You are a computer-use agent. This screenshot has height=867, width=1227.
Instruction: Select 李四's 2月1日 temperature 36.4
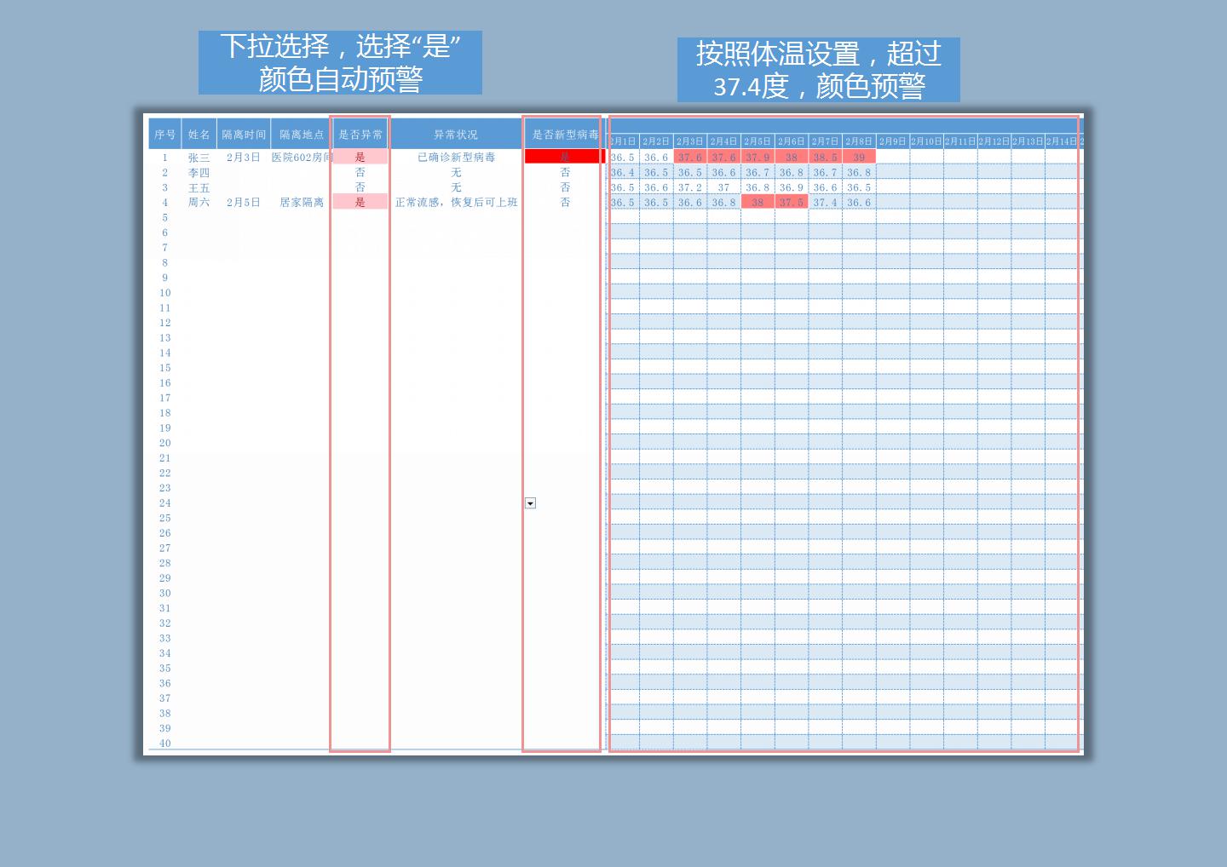(x=623, y=173)
